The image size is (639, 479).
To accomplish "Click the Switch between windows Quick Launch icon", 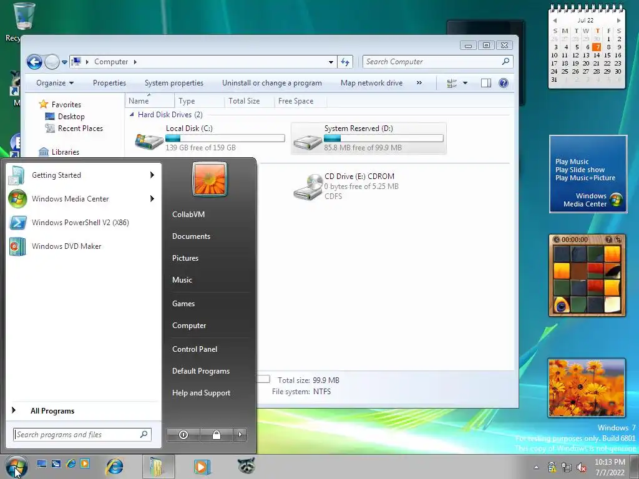I will 56,463.
